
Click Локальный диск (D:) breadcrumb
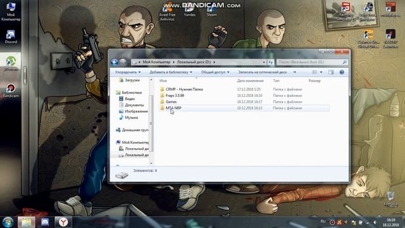coord(194,62)
